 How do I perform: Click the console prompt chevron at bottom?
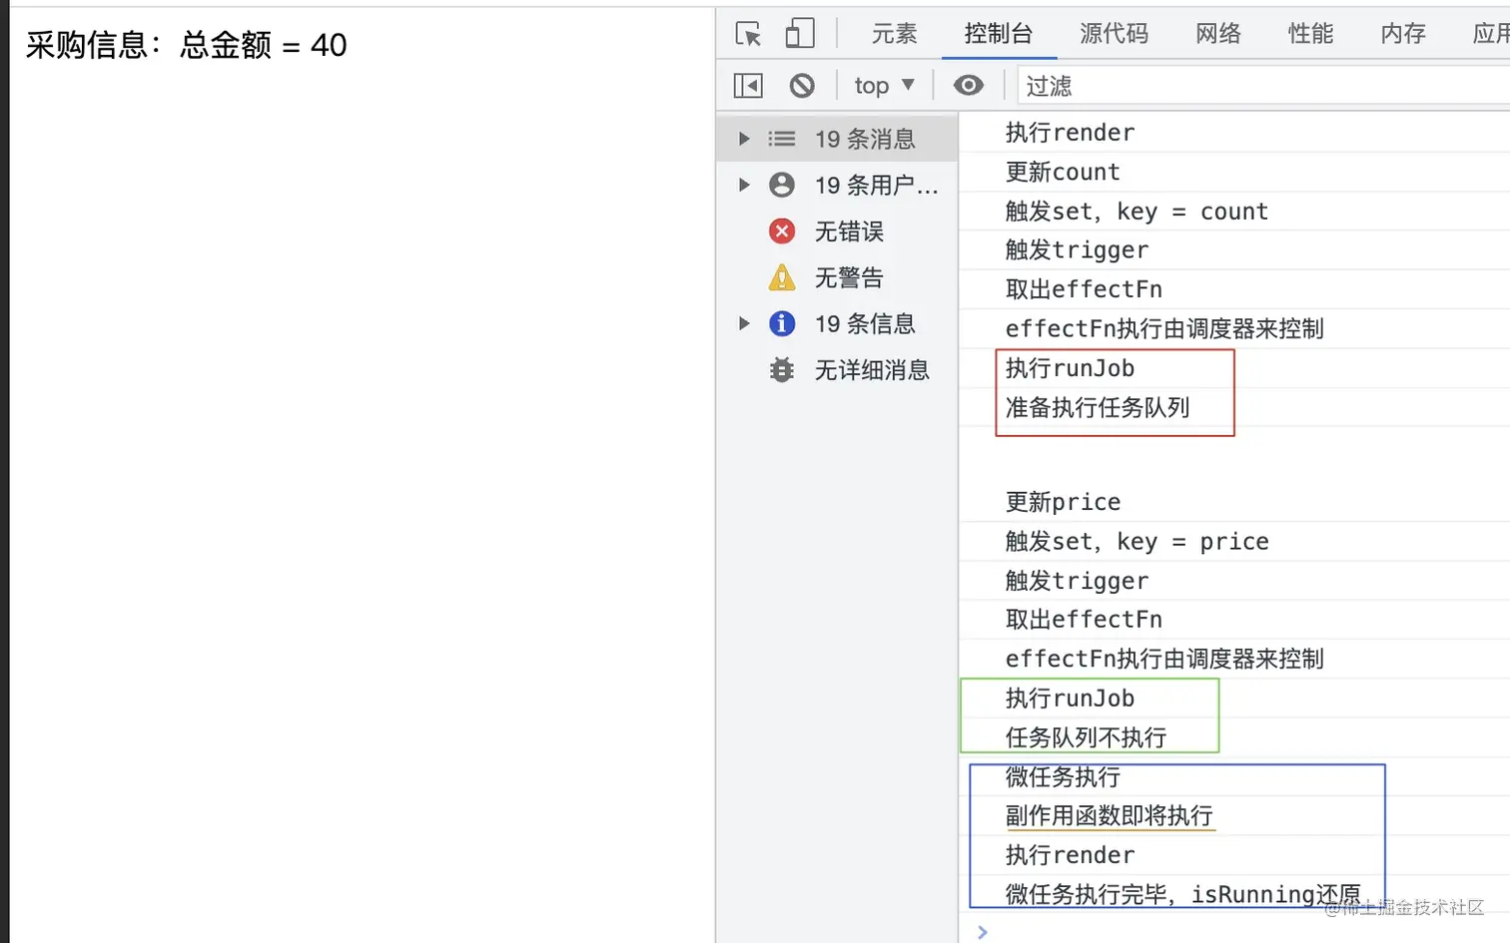point(983,932)
